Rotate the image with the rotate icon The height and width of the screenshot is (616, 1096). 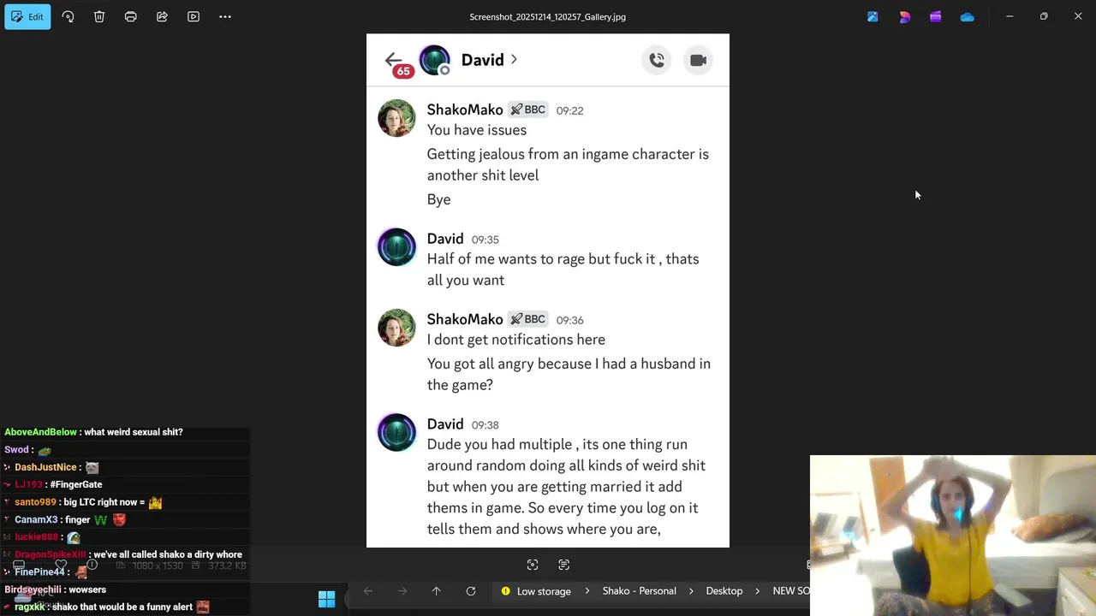pyautogui.click(x=68, y=16)
